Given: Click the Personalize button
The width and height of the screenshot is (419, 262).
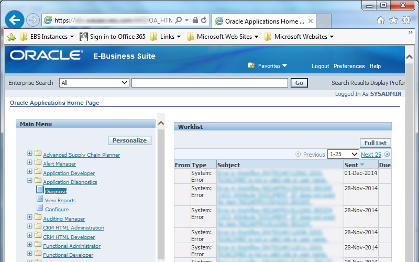Looking at the screenshot, I should [x=129, y=140].
